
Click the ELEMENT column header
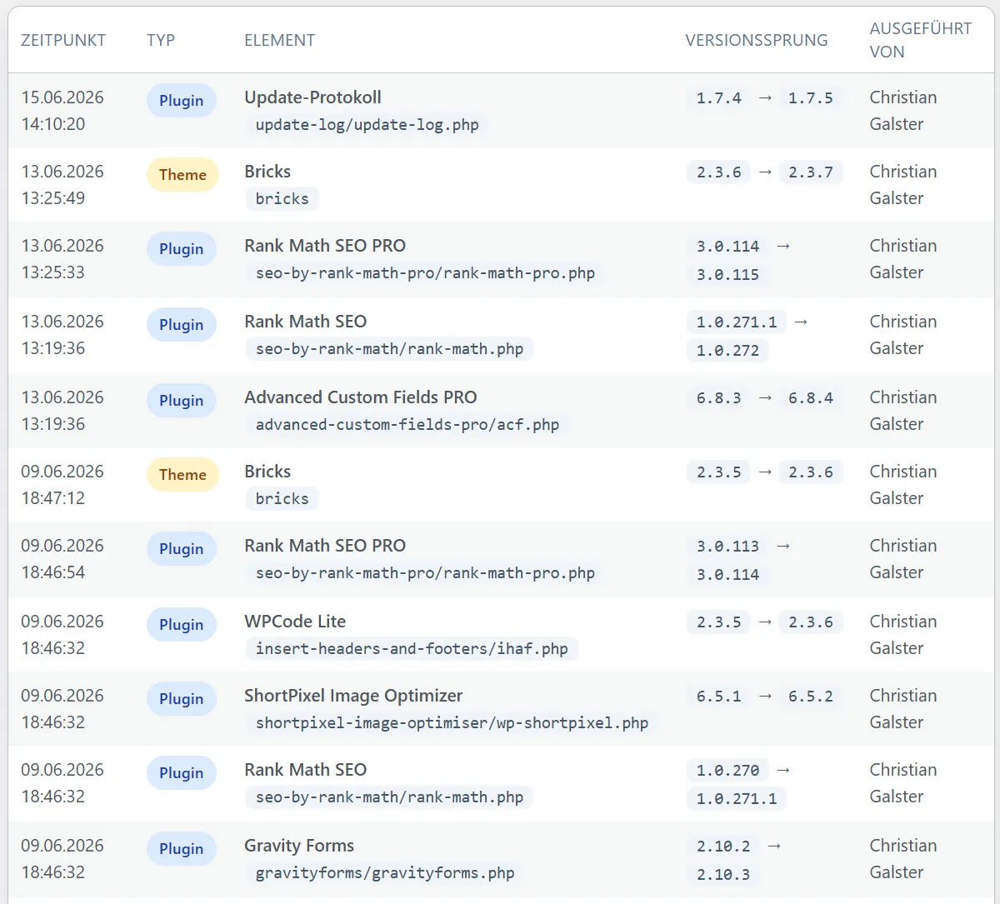point(279,40)
